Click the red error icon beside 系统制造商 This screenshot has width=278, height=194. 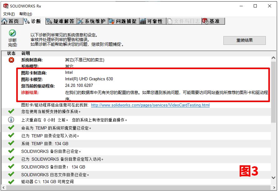pyautogui.click(x=11, y=60)
